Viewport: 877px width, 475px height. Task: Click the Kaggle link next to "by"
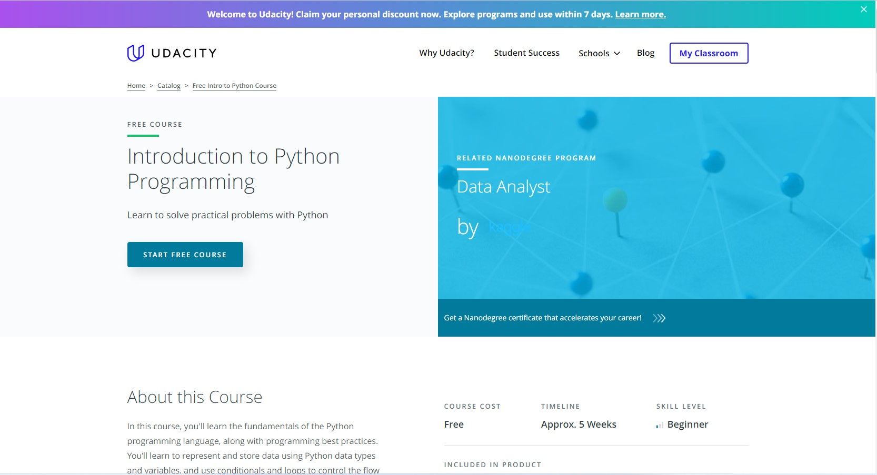(510, 227)
